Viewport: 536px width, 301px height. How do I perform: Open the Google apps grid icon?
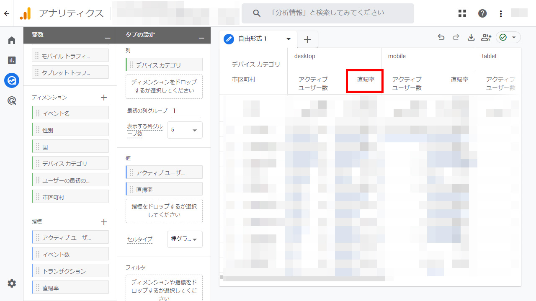(x=462, y=13)
